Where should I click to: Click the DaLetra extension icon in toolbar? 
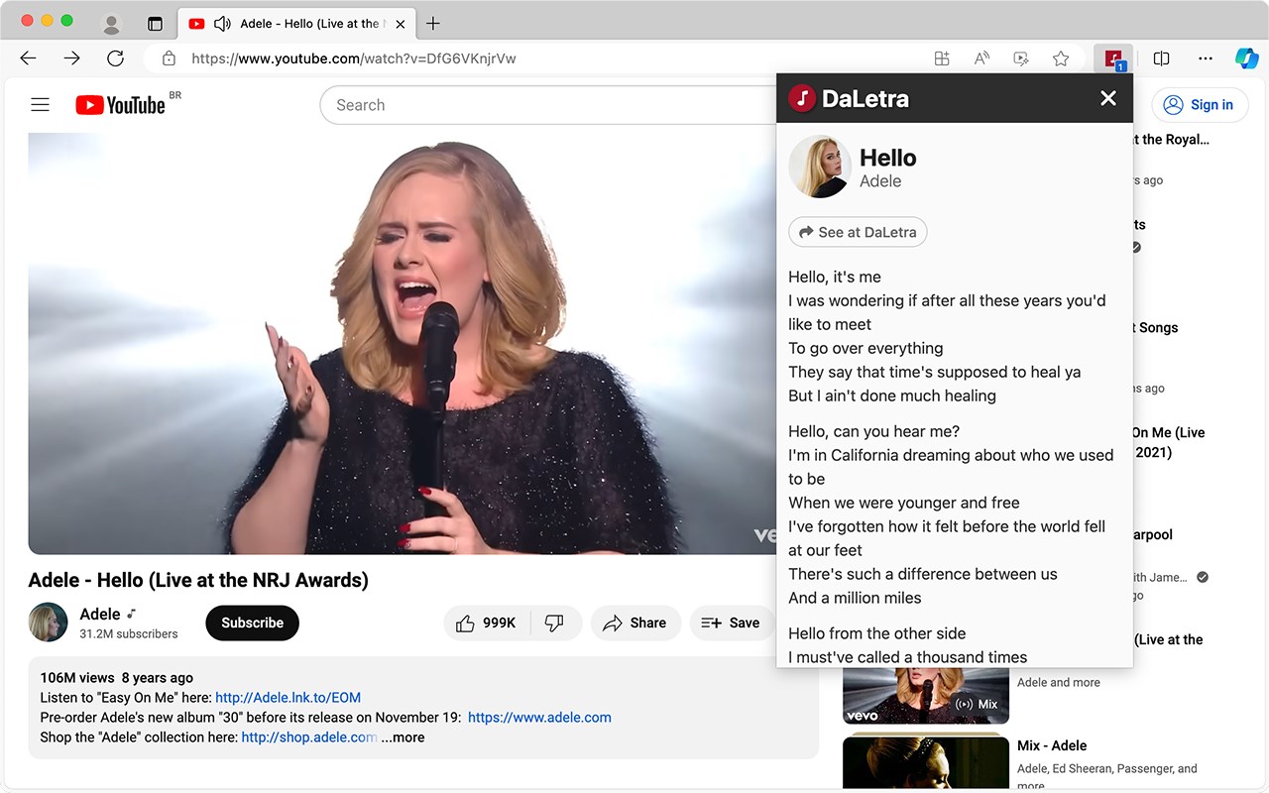point(1113,58)
